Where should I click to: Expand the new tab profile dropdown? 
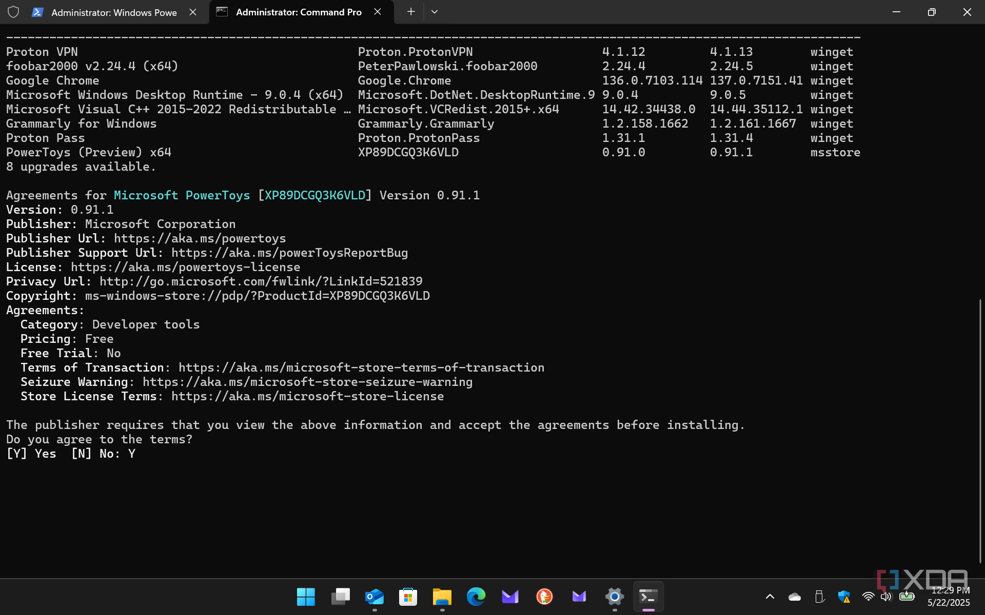pyautogui.click(x=435, y=12)
